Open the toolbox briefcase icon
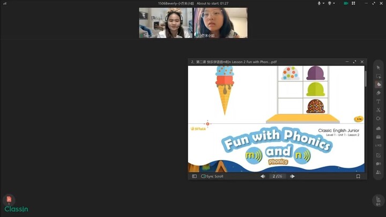 click(378, 137)
